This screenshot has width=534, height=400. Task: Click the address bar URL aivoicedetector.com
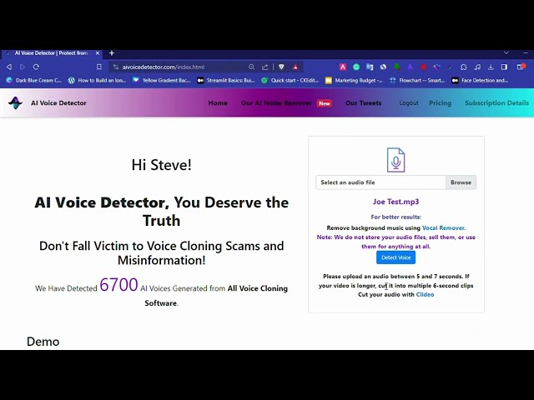(x=164, y=67)
